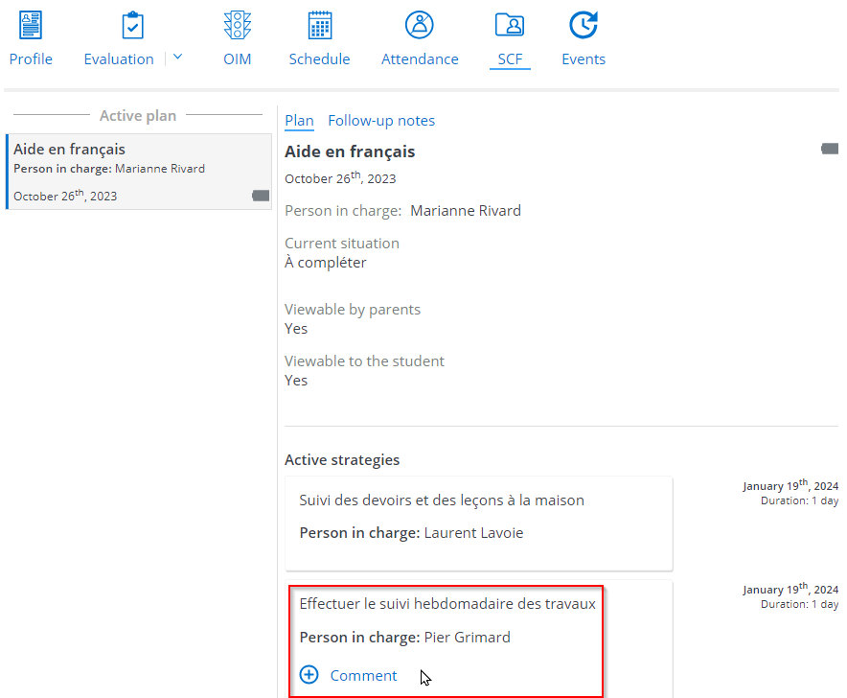Image resolution: width=847 pixels, height=698 pixels.
Task: Open the OIM traffic light icon
Action: (237, 25)
